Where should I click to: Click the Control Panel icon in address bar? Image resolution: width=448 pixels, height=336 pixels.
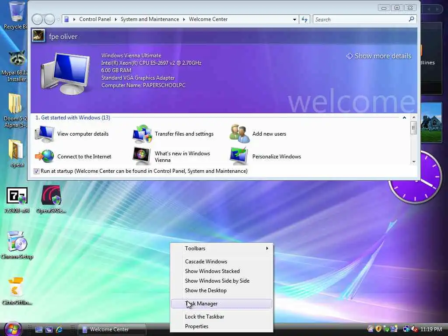click(x=66, y=19)
